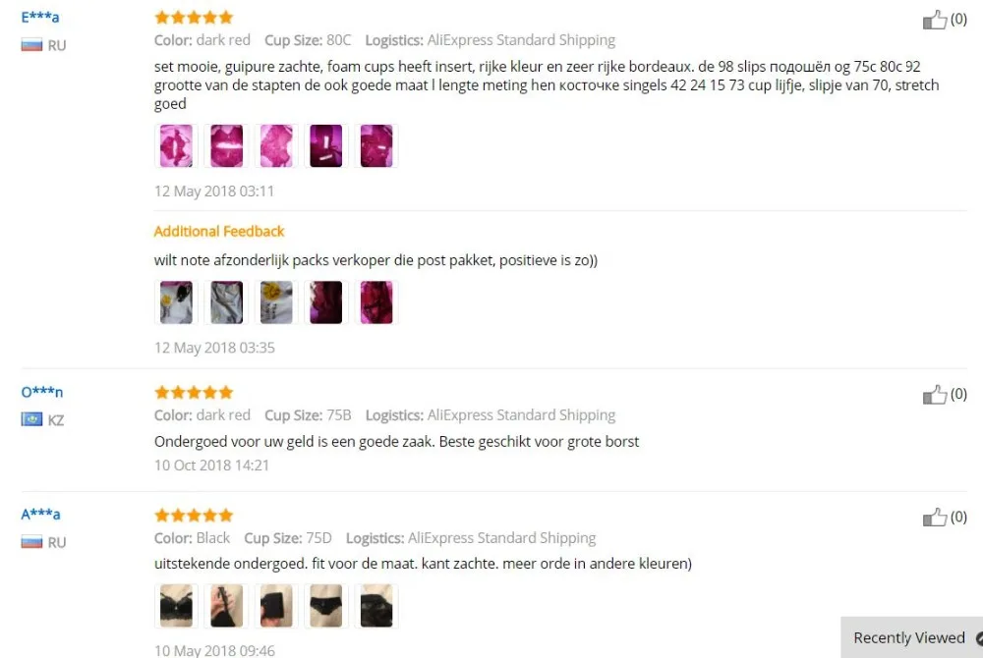
Task: Open first black lingerie photo by A***a
Action: pos(176,606)
